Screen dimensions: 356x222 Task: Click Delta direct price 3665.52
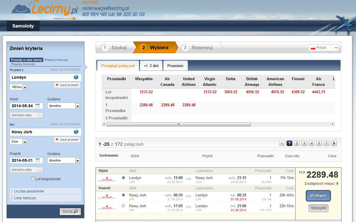[x=231, y=92]
